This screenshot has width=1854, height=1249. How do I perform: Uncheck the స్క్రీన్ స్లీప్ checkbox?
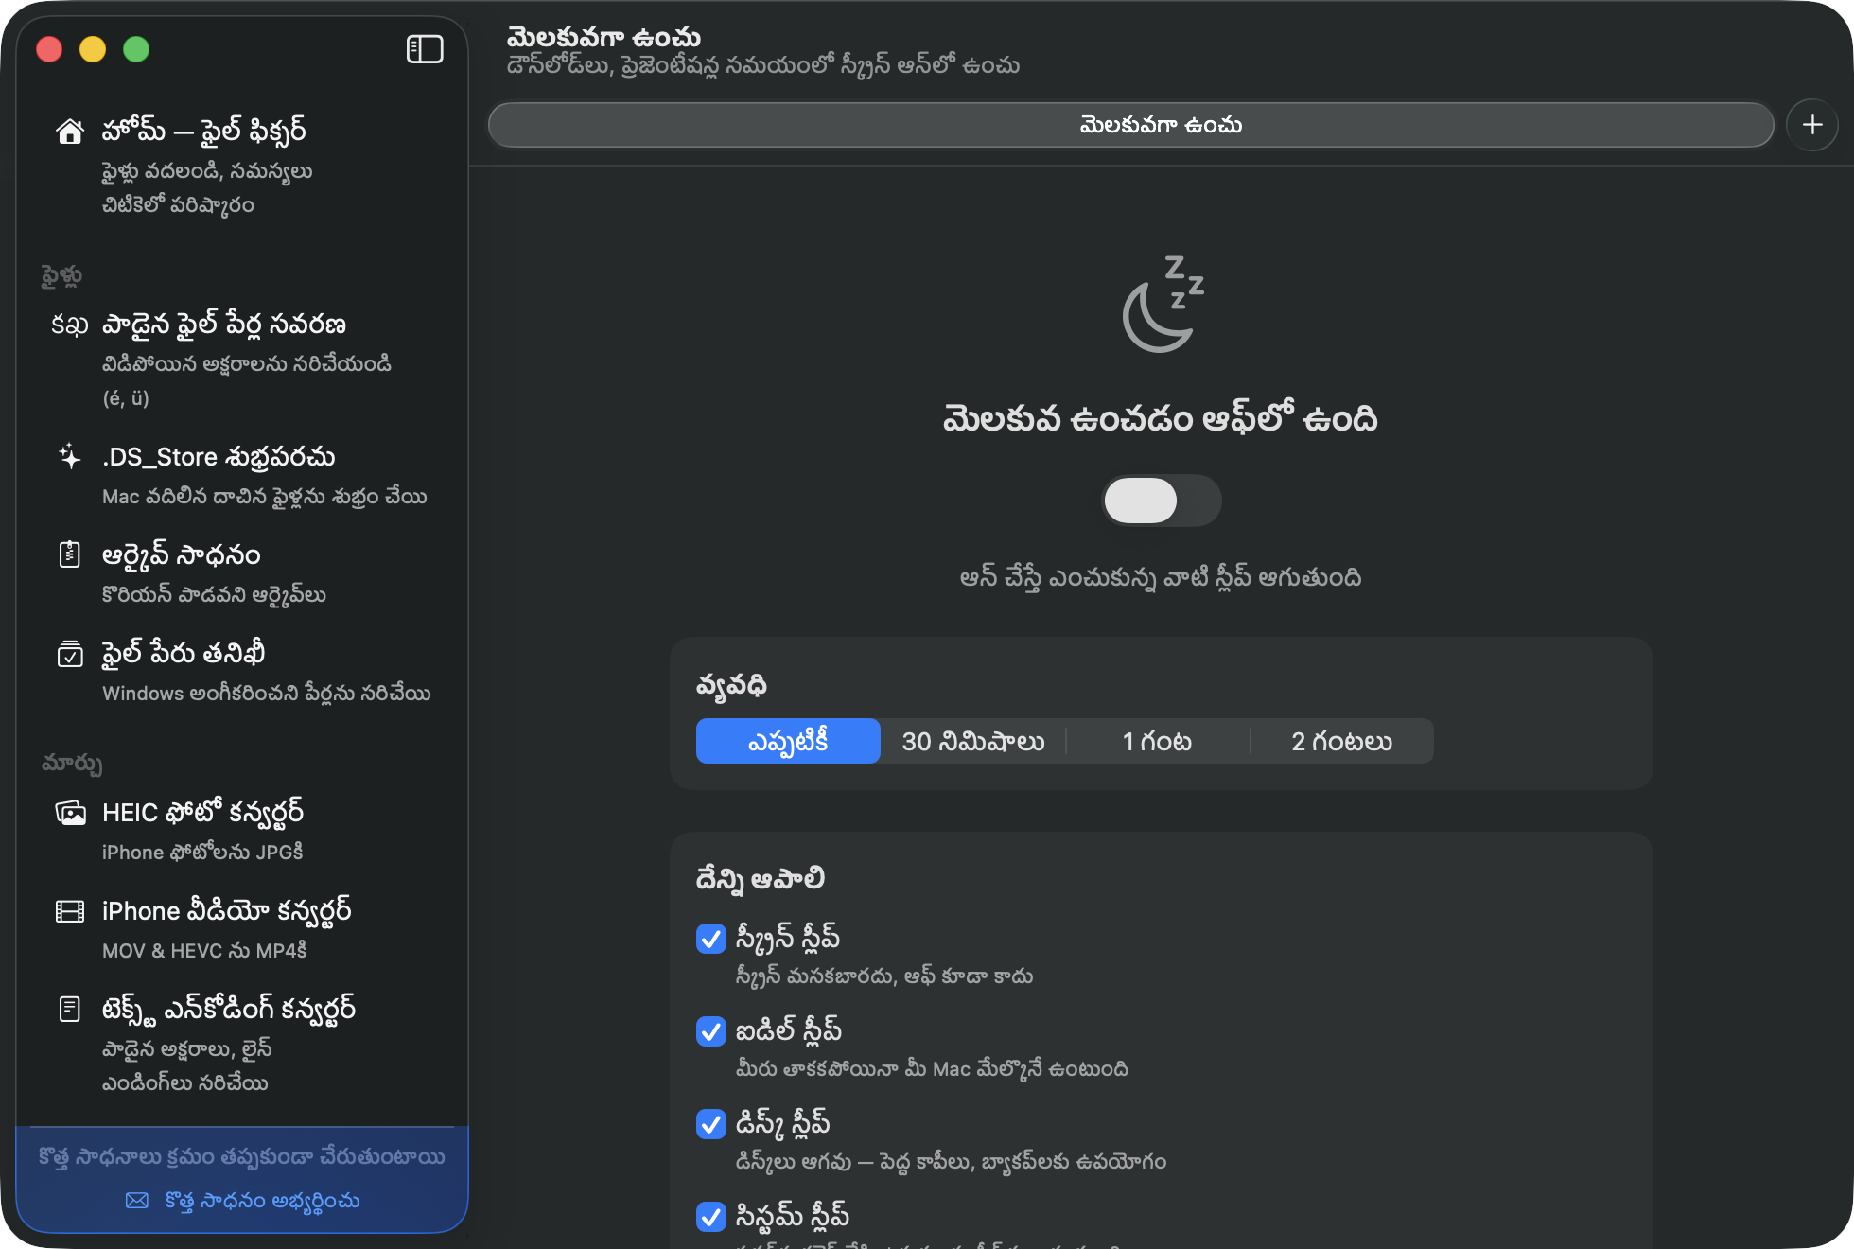[710, 938]
